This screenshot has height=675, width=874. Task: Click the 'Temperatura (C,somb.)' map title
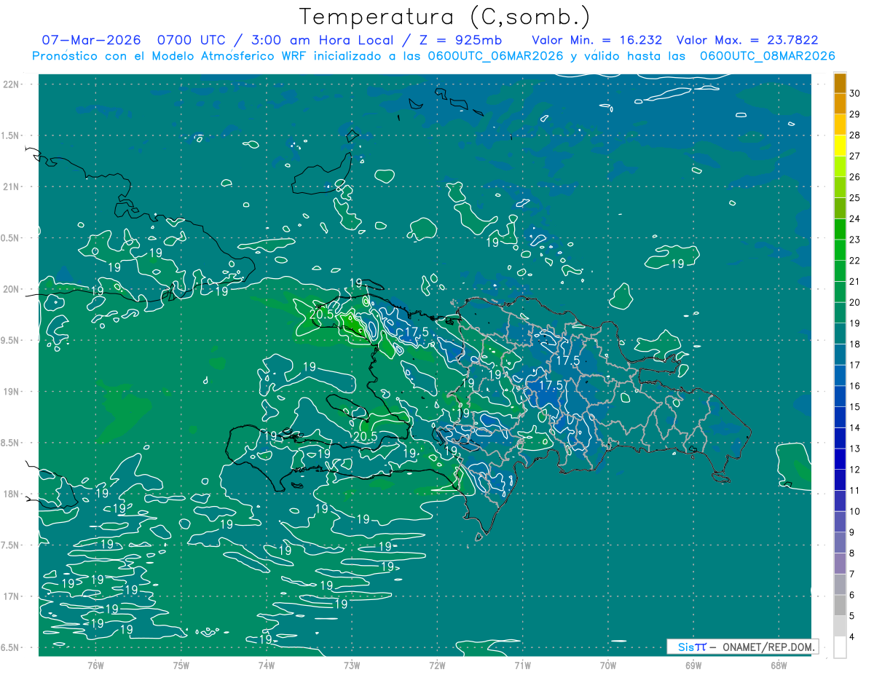click(x=444, y=16)
